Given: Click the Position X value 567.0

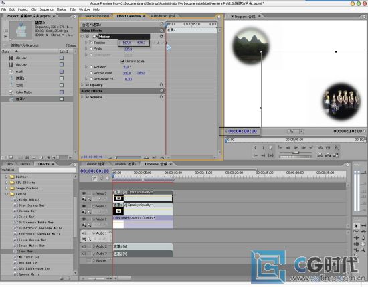Looking at the screenshot, I should click(x=127, y=43).
